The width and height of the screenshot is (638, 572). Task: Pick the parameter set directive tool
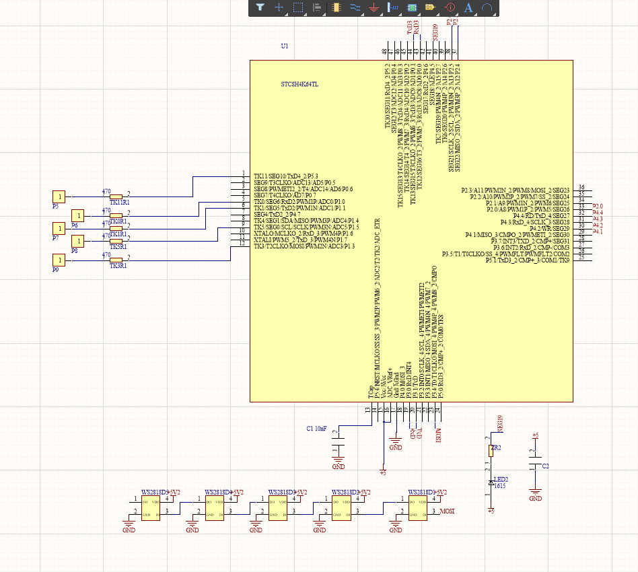[450, 7]
